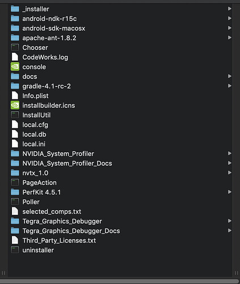Expand the android-ndk-r15c folder arrow

230,18
